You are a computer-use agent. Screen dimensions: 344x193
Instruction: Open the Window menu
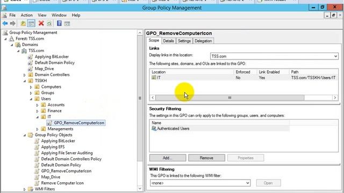pos(59,15)
